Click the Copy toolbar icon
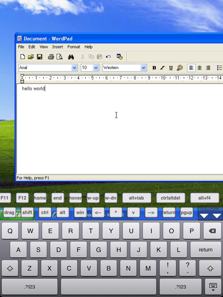This screenshot has width=223, height=297. pyautogui.click(x=91, y=57)
